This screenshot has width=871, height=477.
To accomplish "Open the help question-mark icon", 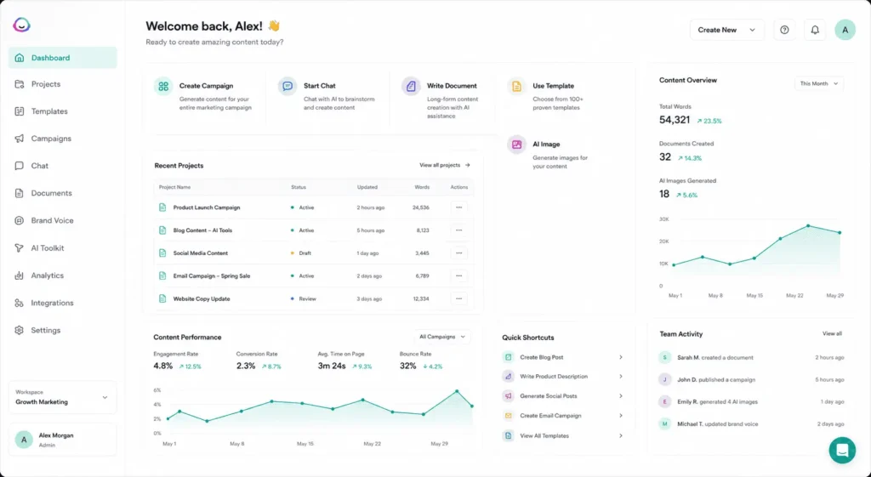I will pos(784,30).
